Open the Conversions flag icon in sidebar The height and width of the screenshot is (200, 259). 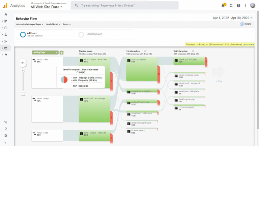click(x=6, y=55)
